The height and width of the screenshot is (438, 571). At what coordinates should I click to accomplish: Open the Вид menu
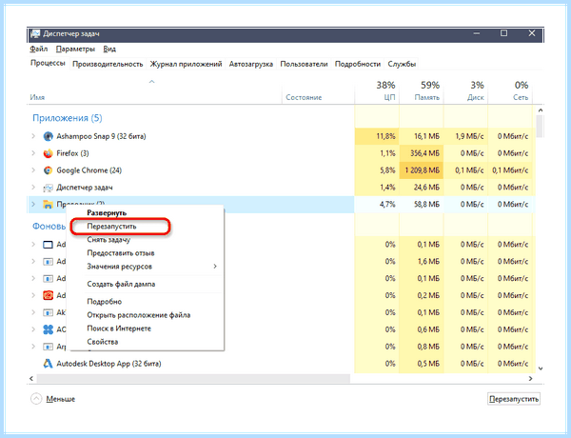pyautogui.click(x=109, y=49)
